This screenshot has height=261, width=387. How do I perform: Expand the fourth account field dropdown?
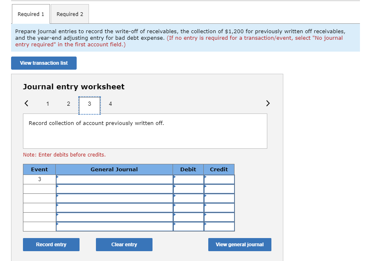(114, 208)
